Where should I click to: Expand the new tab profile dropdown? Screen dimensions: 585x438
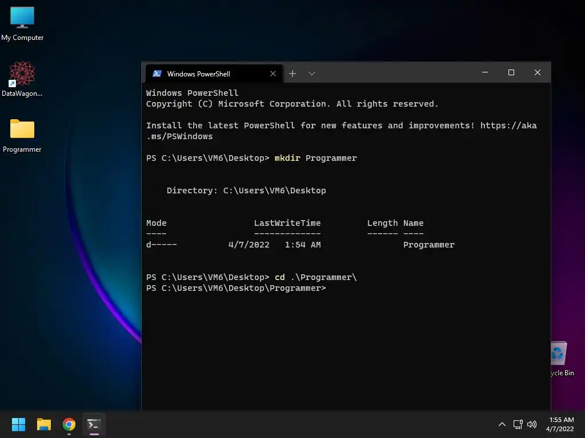tap(312, 74)
